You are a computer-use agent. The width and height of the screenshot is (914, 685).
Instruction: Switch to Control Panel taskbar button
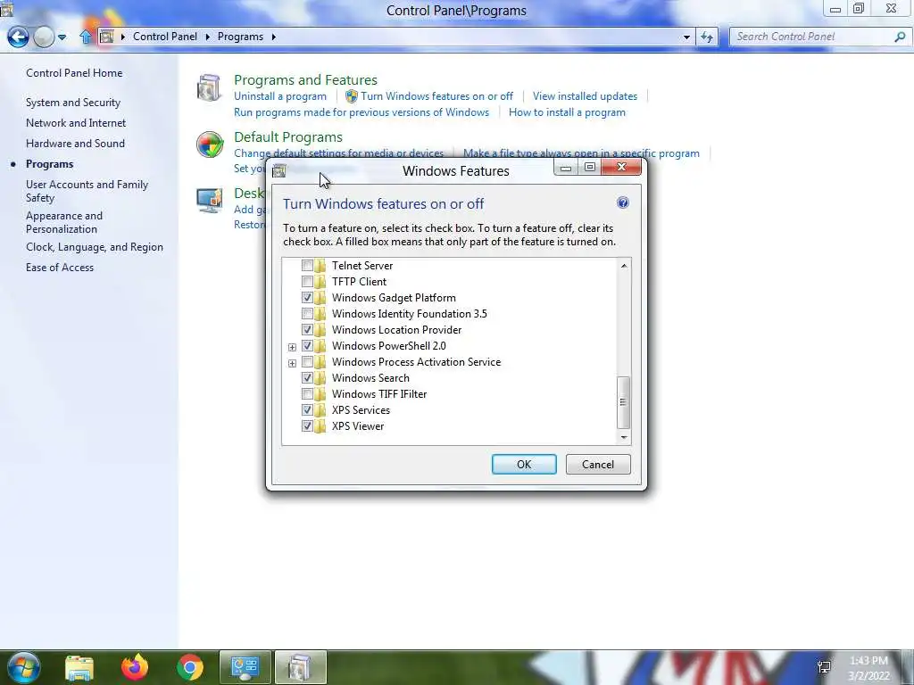click(245, 667)
